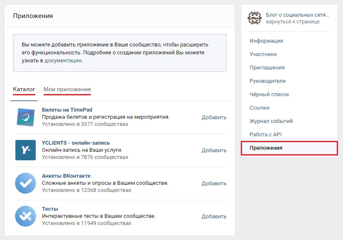Viewport: 343px width, 240px height.
Task: Click the YCLIENTS app icon
Action: coord(26,150)
